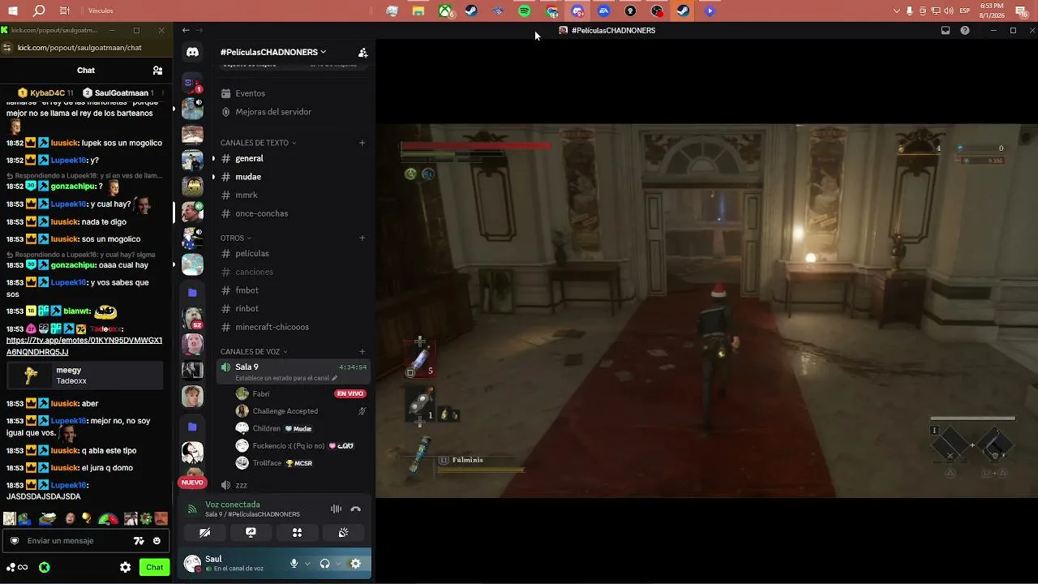Collapse the OTROS channel category
Screen dimensions: 1038x584
(236, 238)
